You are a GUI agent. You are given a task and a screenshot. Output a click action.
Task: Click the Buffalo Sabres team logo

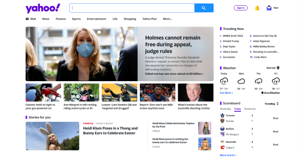222,129
